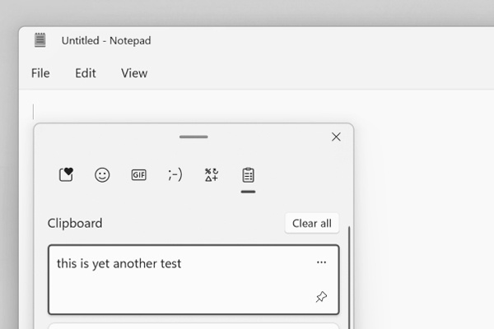The height and width of the screenshot is (329, 494).
Task: Switch to the Emoji smiley tab
Action: [x=102, y=174]
